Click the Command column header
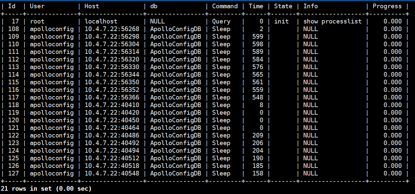 225,6
